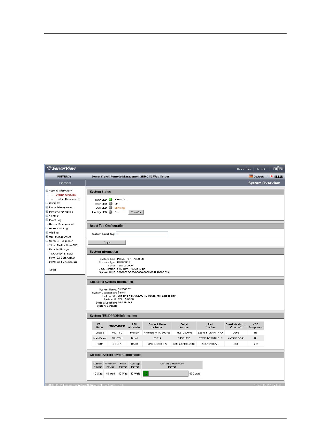The height and width of the screenshot is (439, 310).
Task: Click the BIOS Version value
Action: click(131, 269)
